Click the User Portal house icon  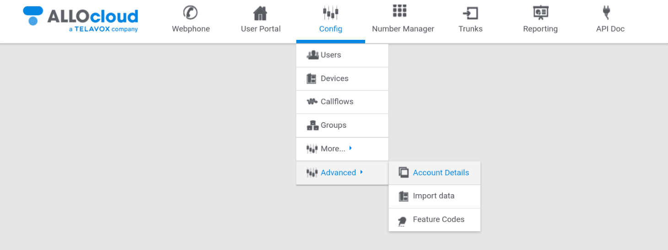(x=260, y=13)
